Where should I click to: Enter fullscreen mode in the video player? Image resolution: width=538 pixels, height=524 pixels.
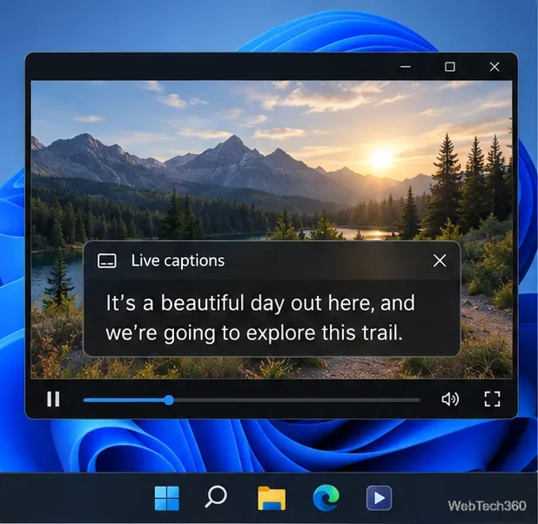pos(492,399)
